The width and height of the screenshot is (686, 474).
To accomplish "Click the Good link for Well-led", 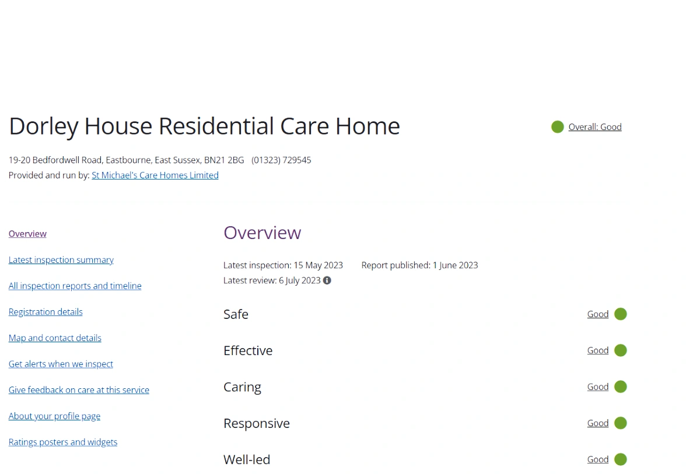I will [598, 459].
